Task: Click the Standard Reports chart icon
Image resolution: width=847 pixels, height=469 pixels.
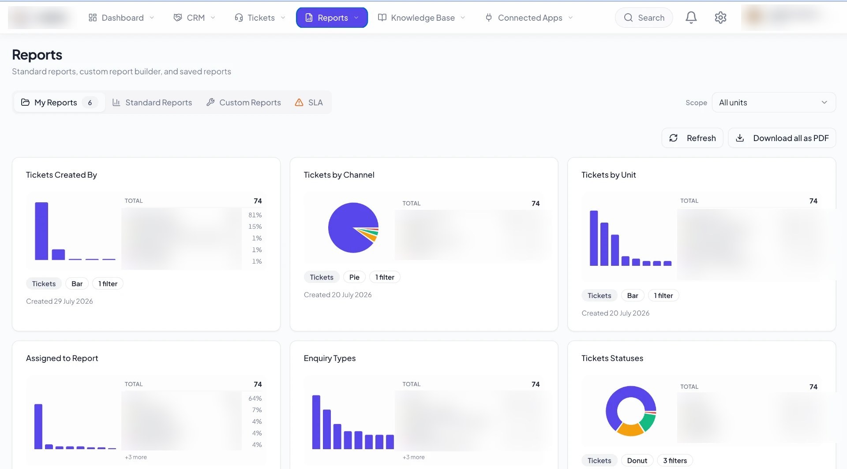Action: point(116,102)
